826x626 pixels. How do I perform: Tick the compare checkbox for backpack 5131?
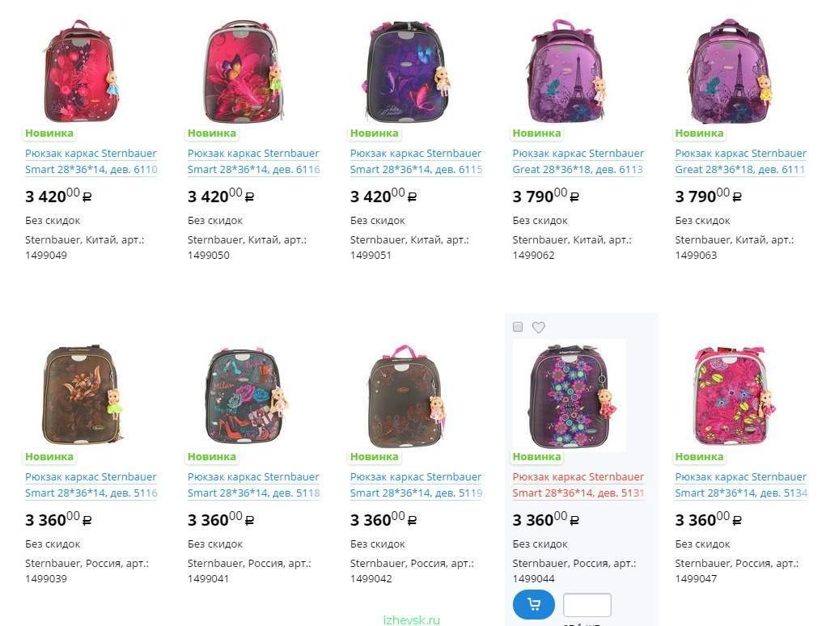coord(518,327)
